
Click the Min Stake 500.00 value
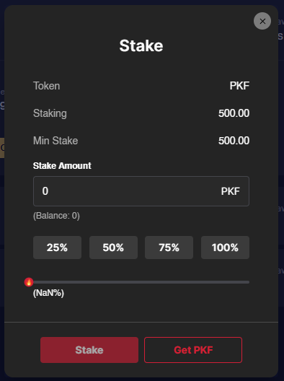234,141
